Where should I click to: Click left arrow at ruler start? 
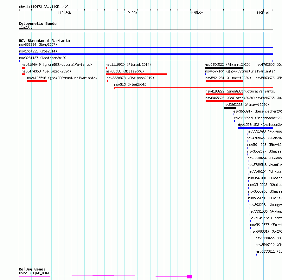pos(20,10)
